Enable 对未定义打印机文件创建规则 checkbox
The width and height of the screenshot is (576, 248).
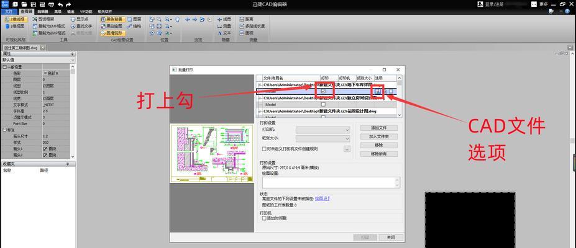pos(264,149)
